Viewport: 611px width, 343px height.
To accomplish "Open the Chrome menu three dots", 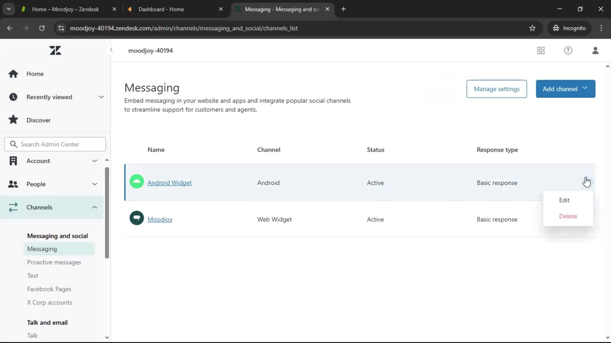I will click(x=601, y=28).
